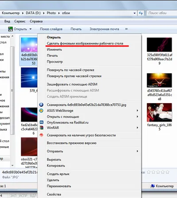Image resolution: width=177 pixels, height=198 pixels.
Task: Choose Сделать фоновым изображением рабочего стола
Action: pyautogui.click(x=85, y=43)
